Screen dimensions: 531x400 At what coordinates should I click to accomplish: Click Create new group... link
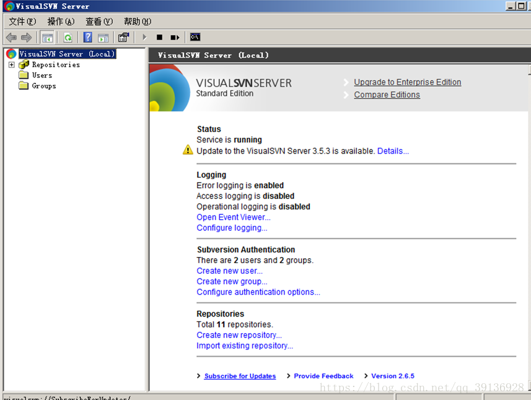[x=232, y=282]
